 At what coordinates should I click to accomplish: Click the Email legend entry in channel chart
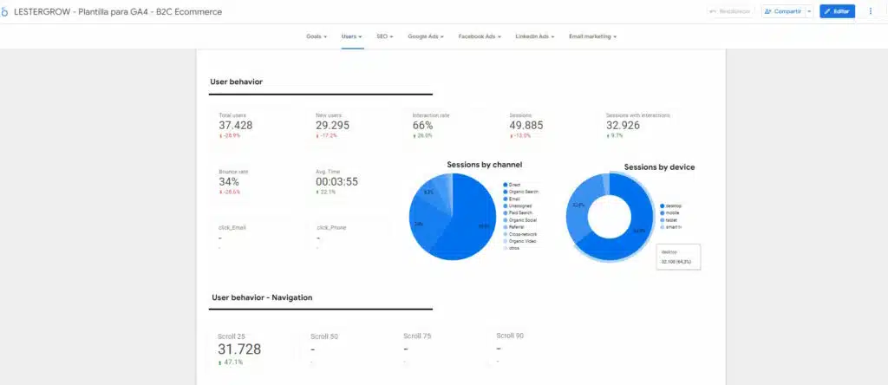[511, 199]
